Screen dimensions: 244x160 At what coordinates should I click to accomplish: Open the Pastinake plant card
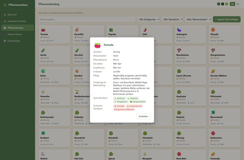[x=225, y=155]
